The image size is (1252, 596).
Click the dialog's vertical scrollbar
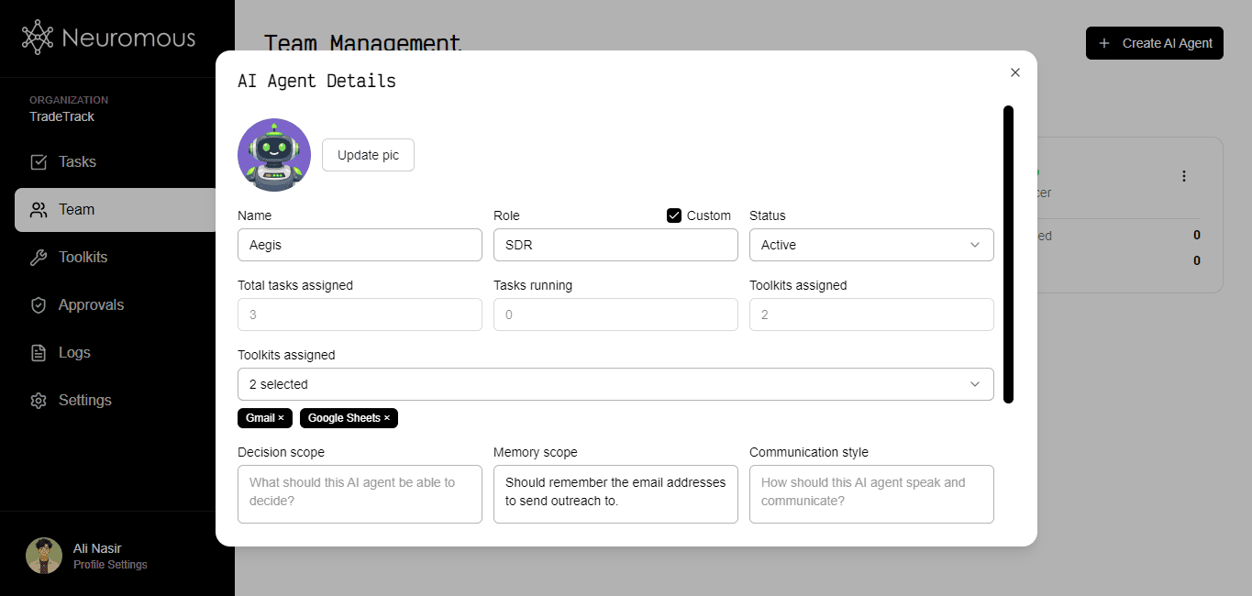click(1008, 254)
